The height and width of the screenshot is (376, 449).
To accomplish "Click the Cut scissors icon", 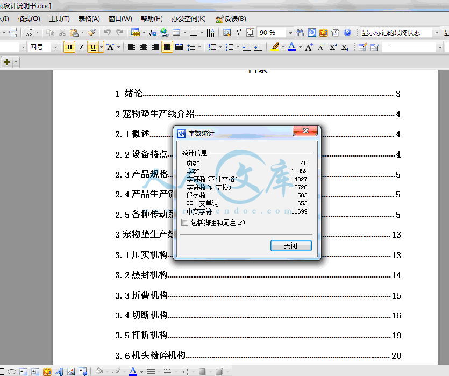I will [x=62, y=33].
